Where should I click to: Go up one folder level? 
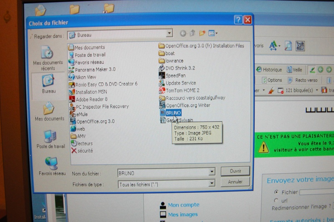(192, 33)
